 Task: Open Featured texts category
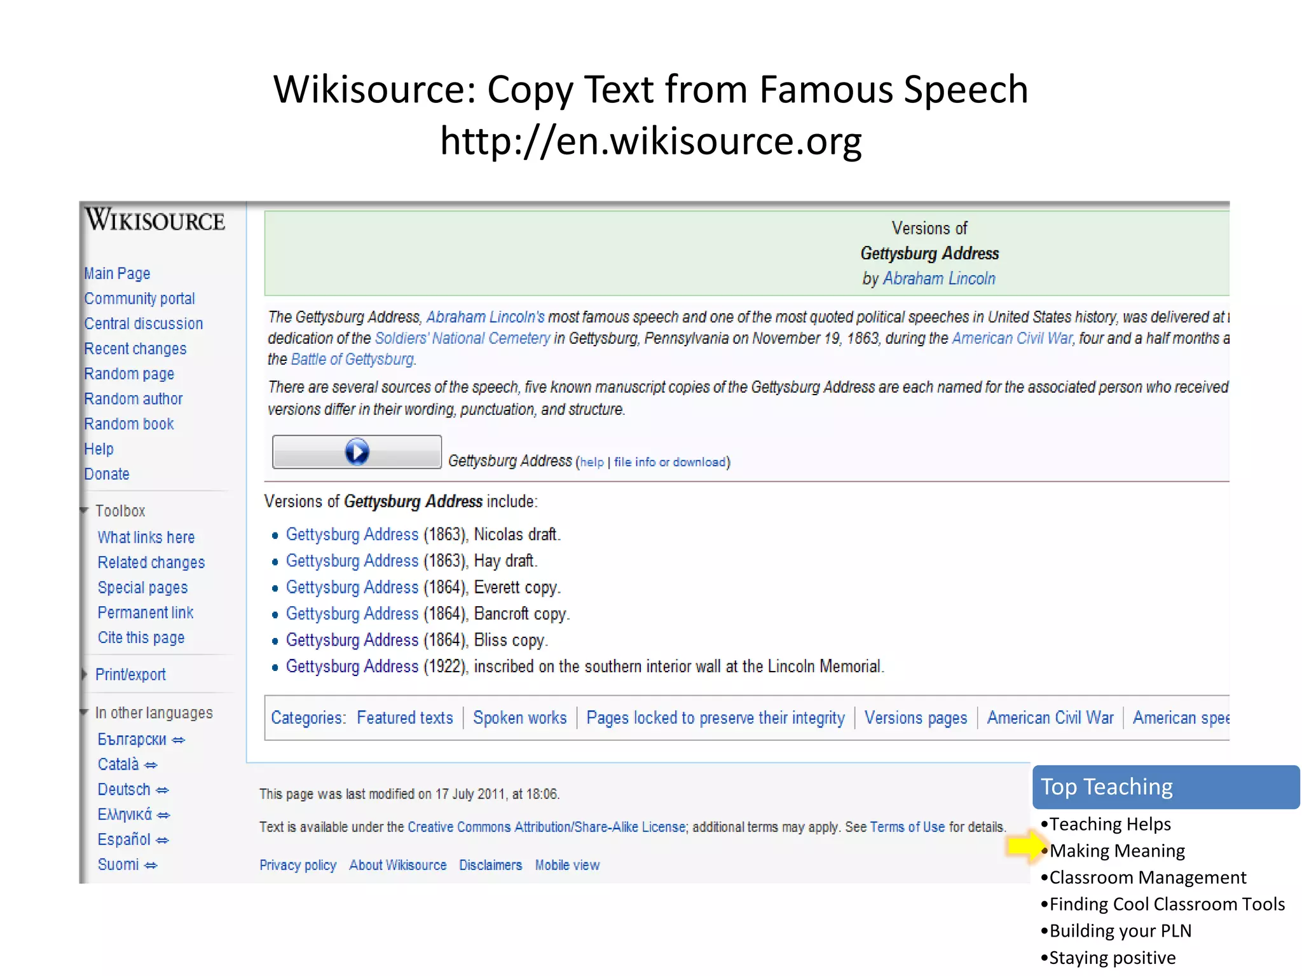tap(405, 717)
